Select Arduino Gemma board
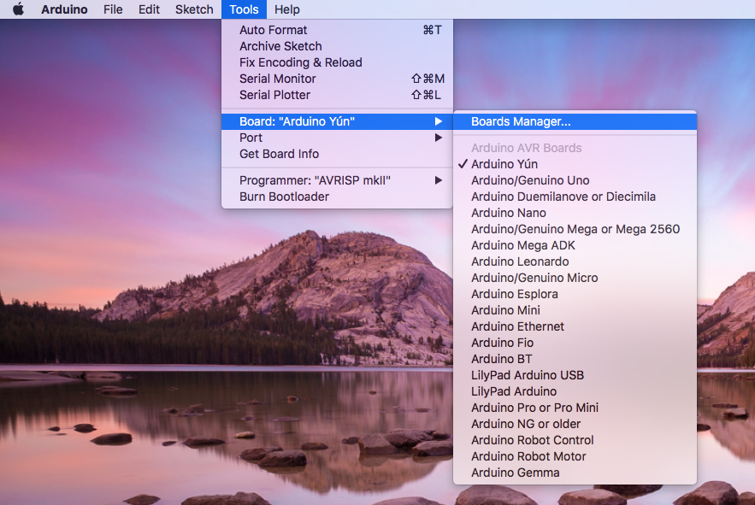The width and height of the screenshot is (755, 505). [x=516, y=473]
